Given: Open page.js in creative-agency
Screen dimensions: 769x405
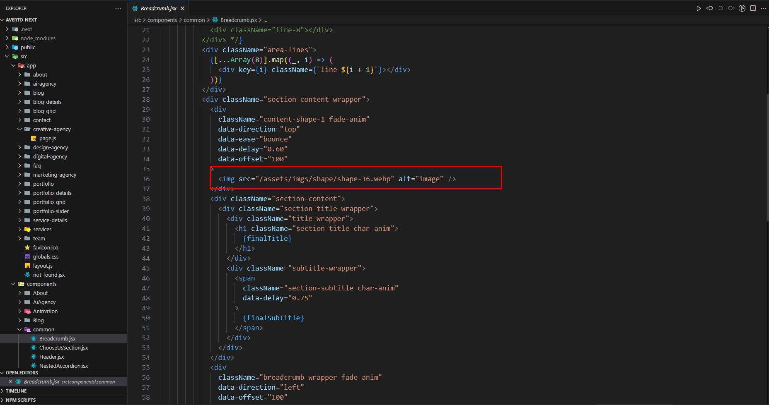Looking at the screenshot, I should pos(48,138).
